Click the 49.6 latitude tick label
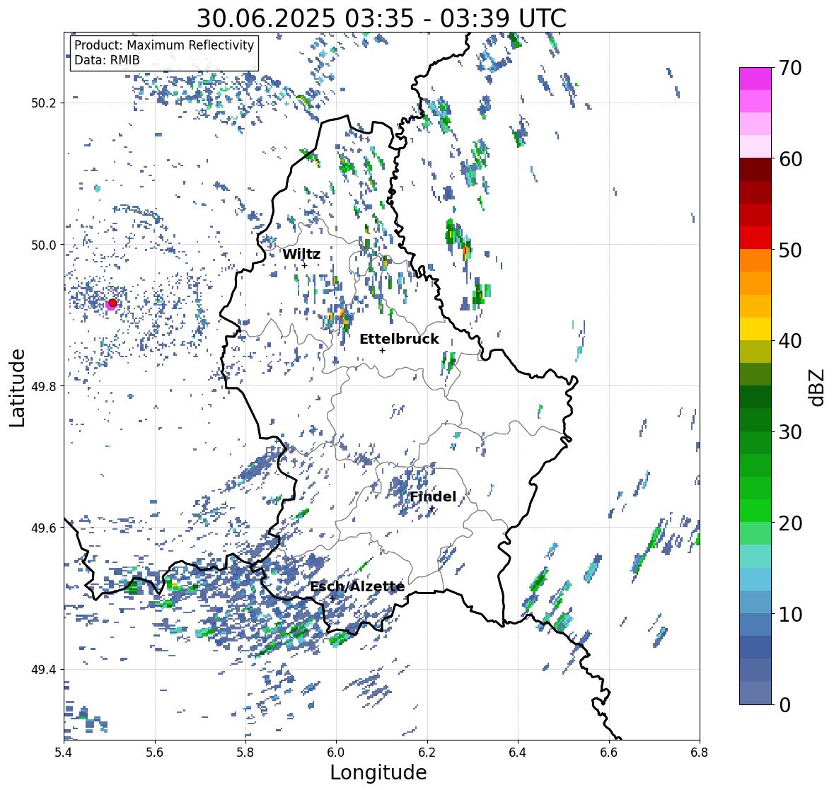 coord(43,528)
